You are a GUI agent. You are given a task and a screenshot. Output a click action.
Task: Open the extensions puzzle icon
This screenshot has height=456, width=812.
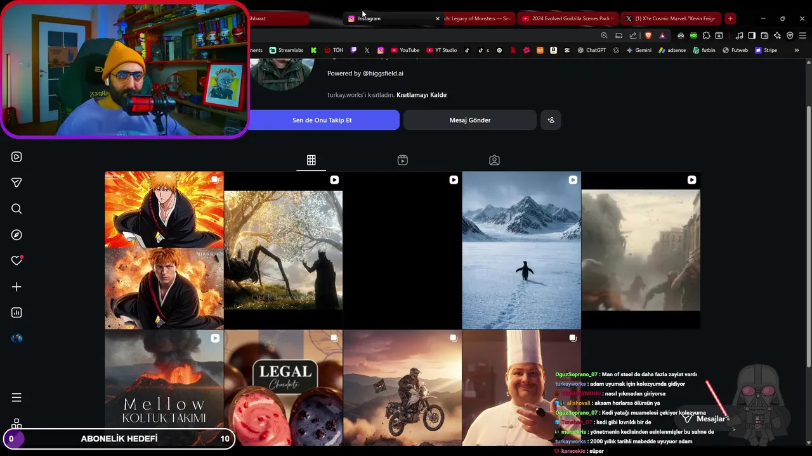706,35
